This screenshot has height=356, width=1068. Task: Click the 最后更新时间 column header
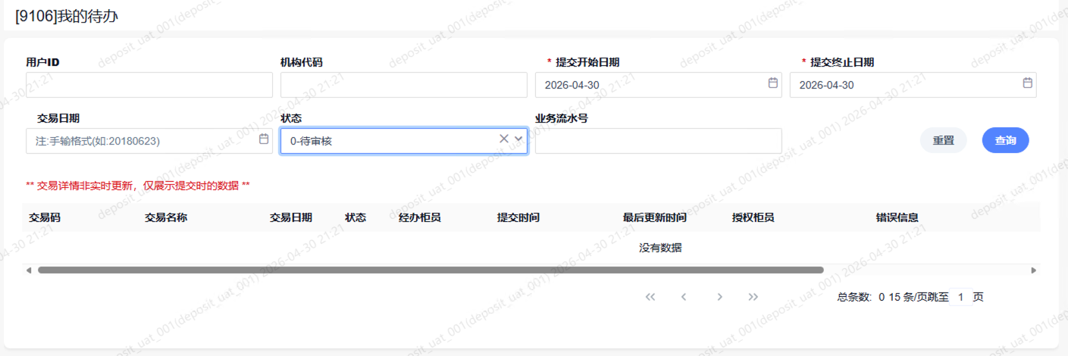coord(655,217)
